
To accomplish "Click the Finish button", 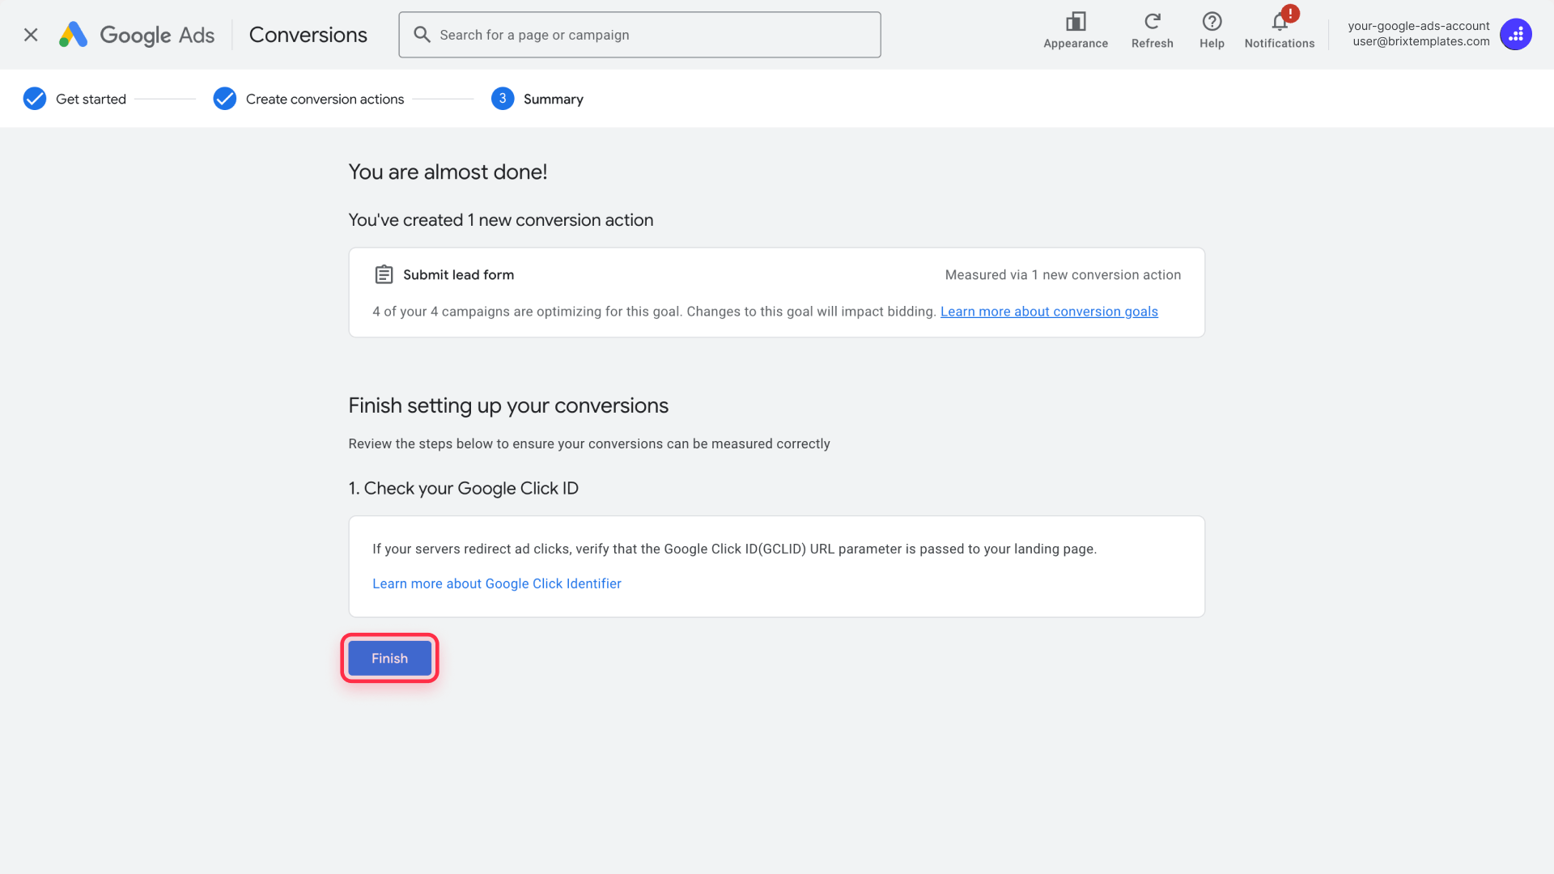I will (x=388, y=658).
